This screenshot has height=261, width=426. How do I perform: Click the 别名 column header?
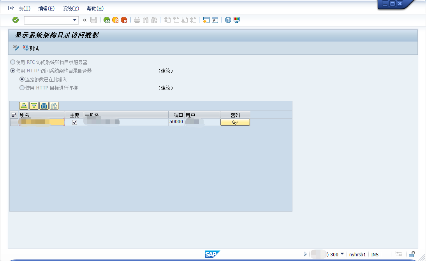42,115
